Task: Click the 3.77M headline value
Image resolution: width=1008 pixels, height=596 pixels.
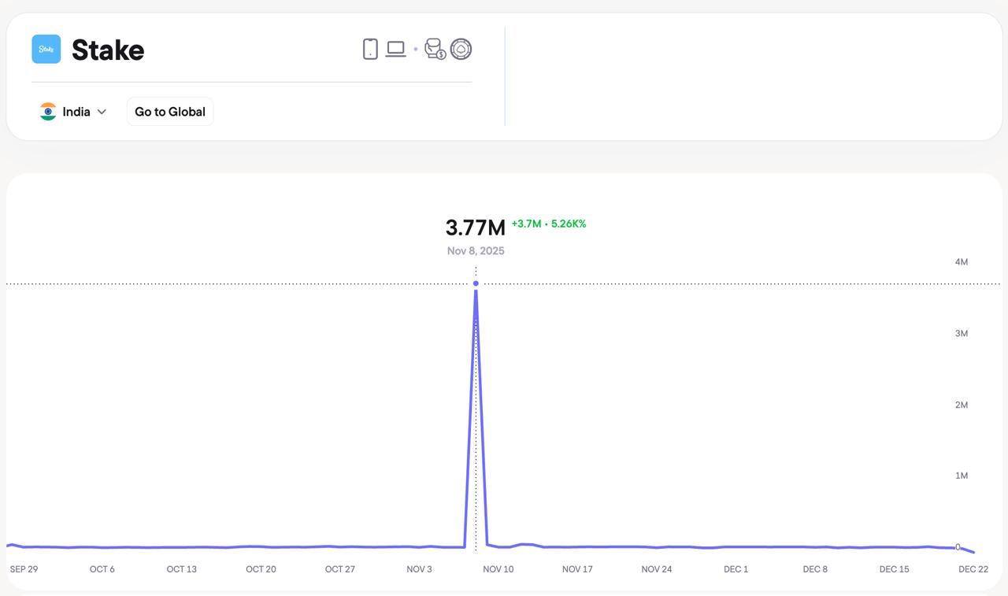Action: coord(475,228)
